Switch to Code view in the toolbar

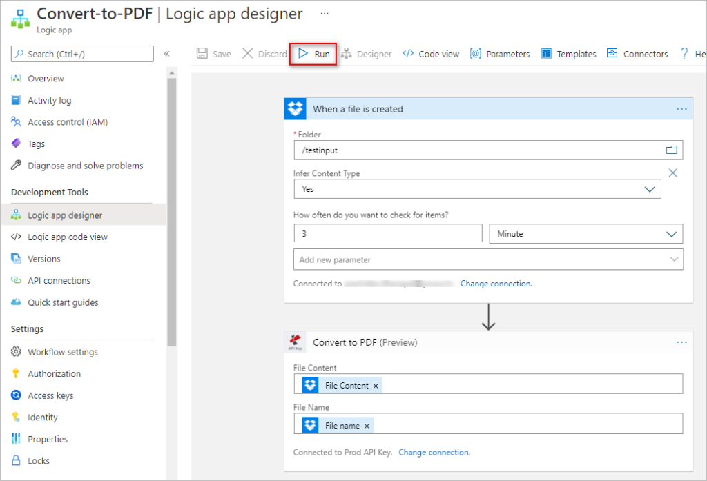pos(430,53)
